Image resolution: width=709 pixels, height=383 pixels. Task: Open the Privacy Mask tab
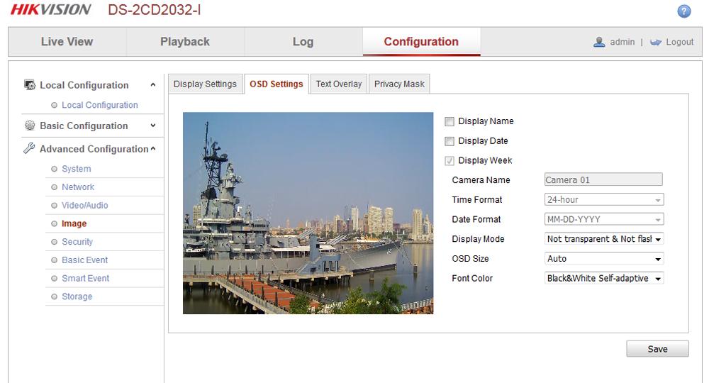399,84
